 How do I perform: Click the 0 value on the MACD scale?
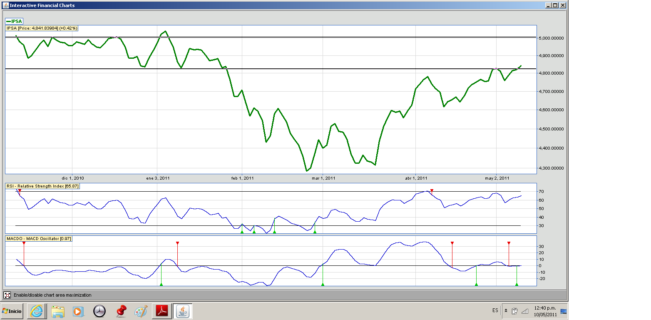coord(540,266)
